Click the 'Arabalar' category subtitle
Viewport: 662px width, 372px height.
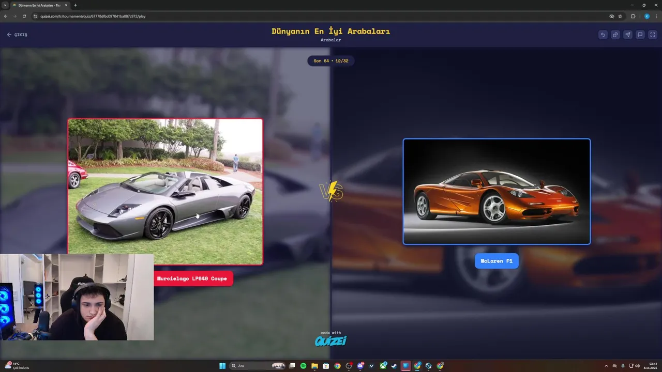point(331,40)
